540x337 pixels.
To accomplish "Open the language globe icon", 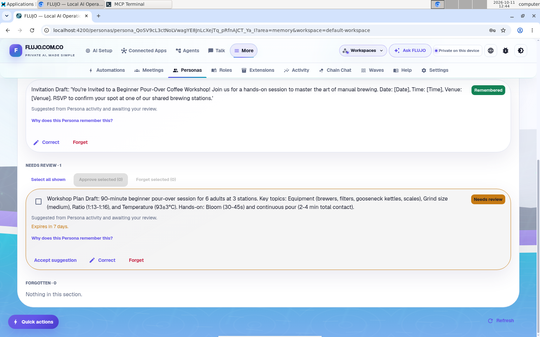I will 491,51.
